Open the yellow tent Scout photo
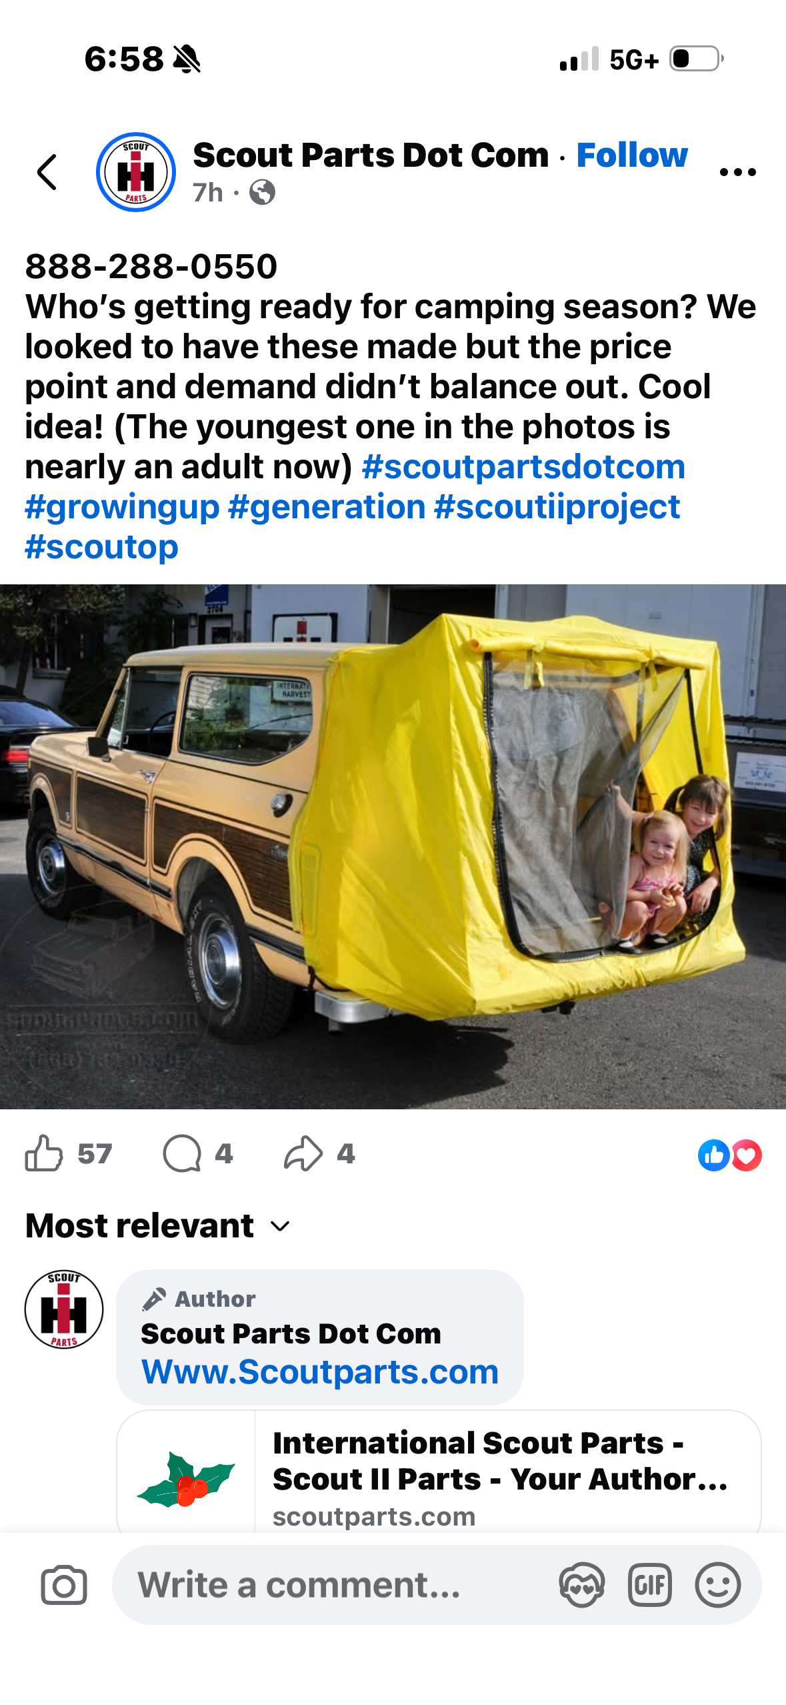The width and height of the screenshot is (786, 1705). [x=393, y=846]
